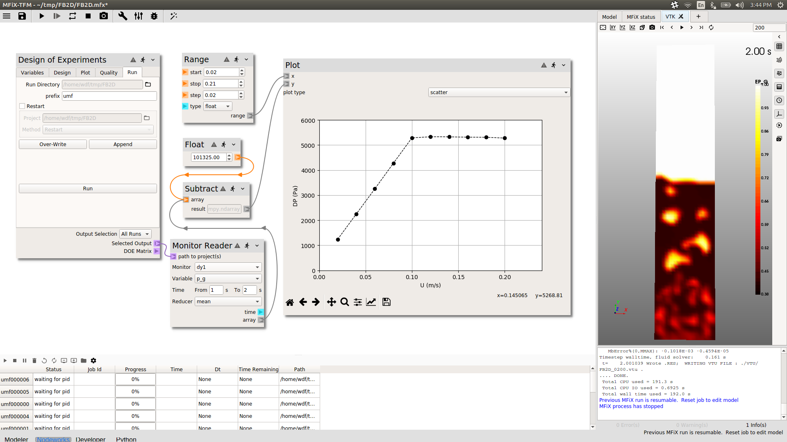Switch to the Design tab

coord(62,72)
